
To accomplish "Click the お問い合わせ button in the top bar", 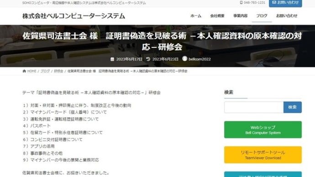I will 285,3.
